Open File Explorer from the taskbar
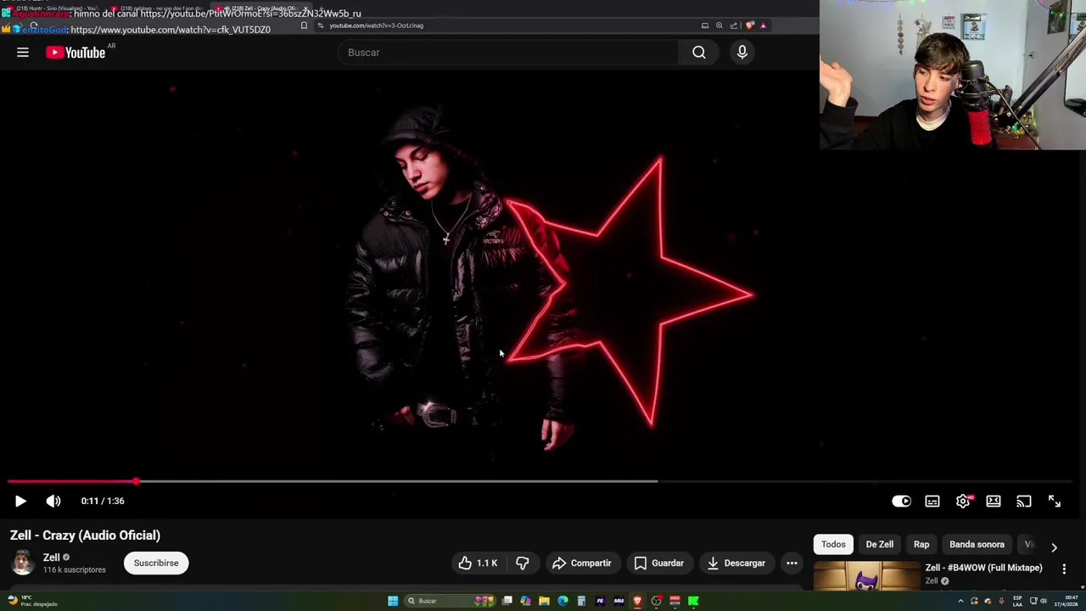The width and height of the screenshot is (1086, 611). [x=544, y=602]
